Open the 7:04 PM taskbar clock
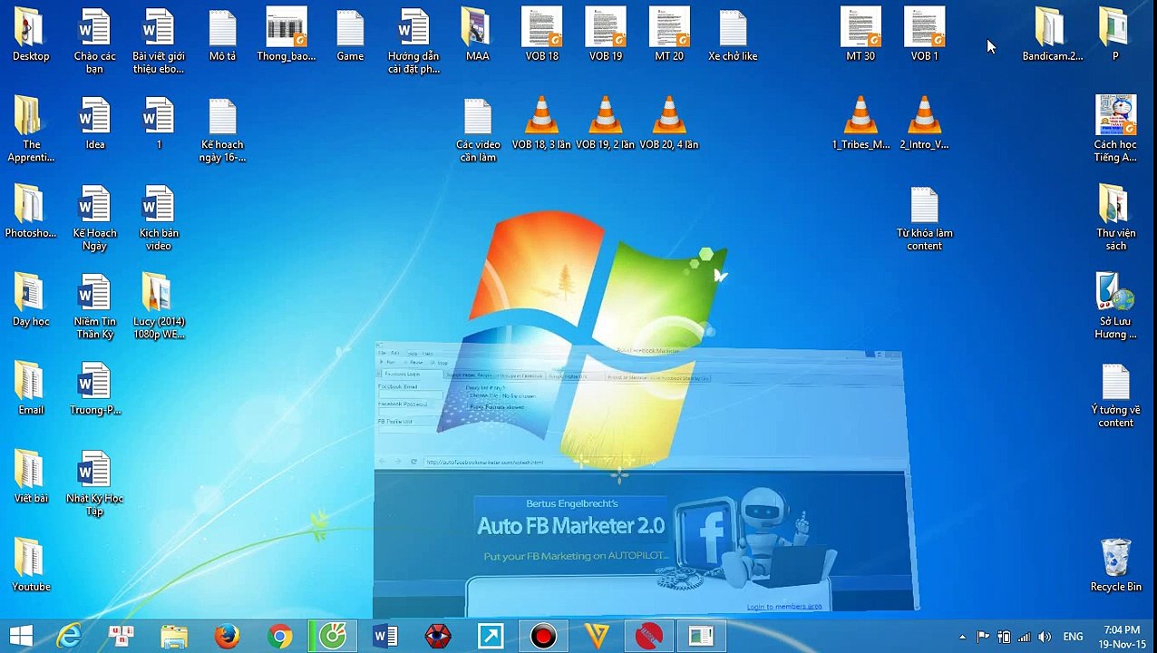Image resolution: width=1157 pixels, height=653 pixels. (x=1123, y=637)
